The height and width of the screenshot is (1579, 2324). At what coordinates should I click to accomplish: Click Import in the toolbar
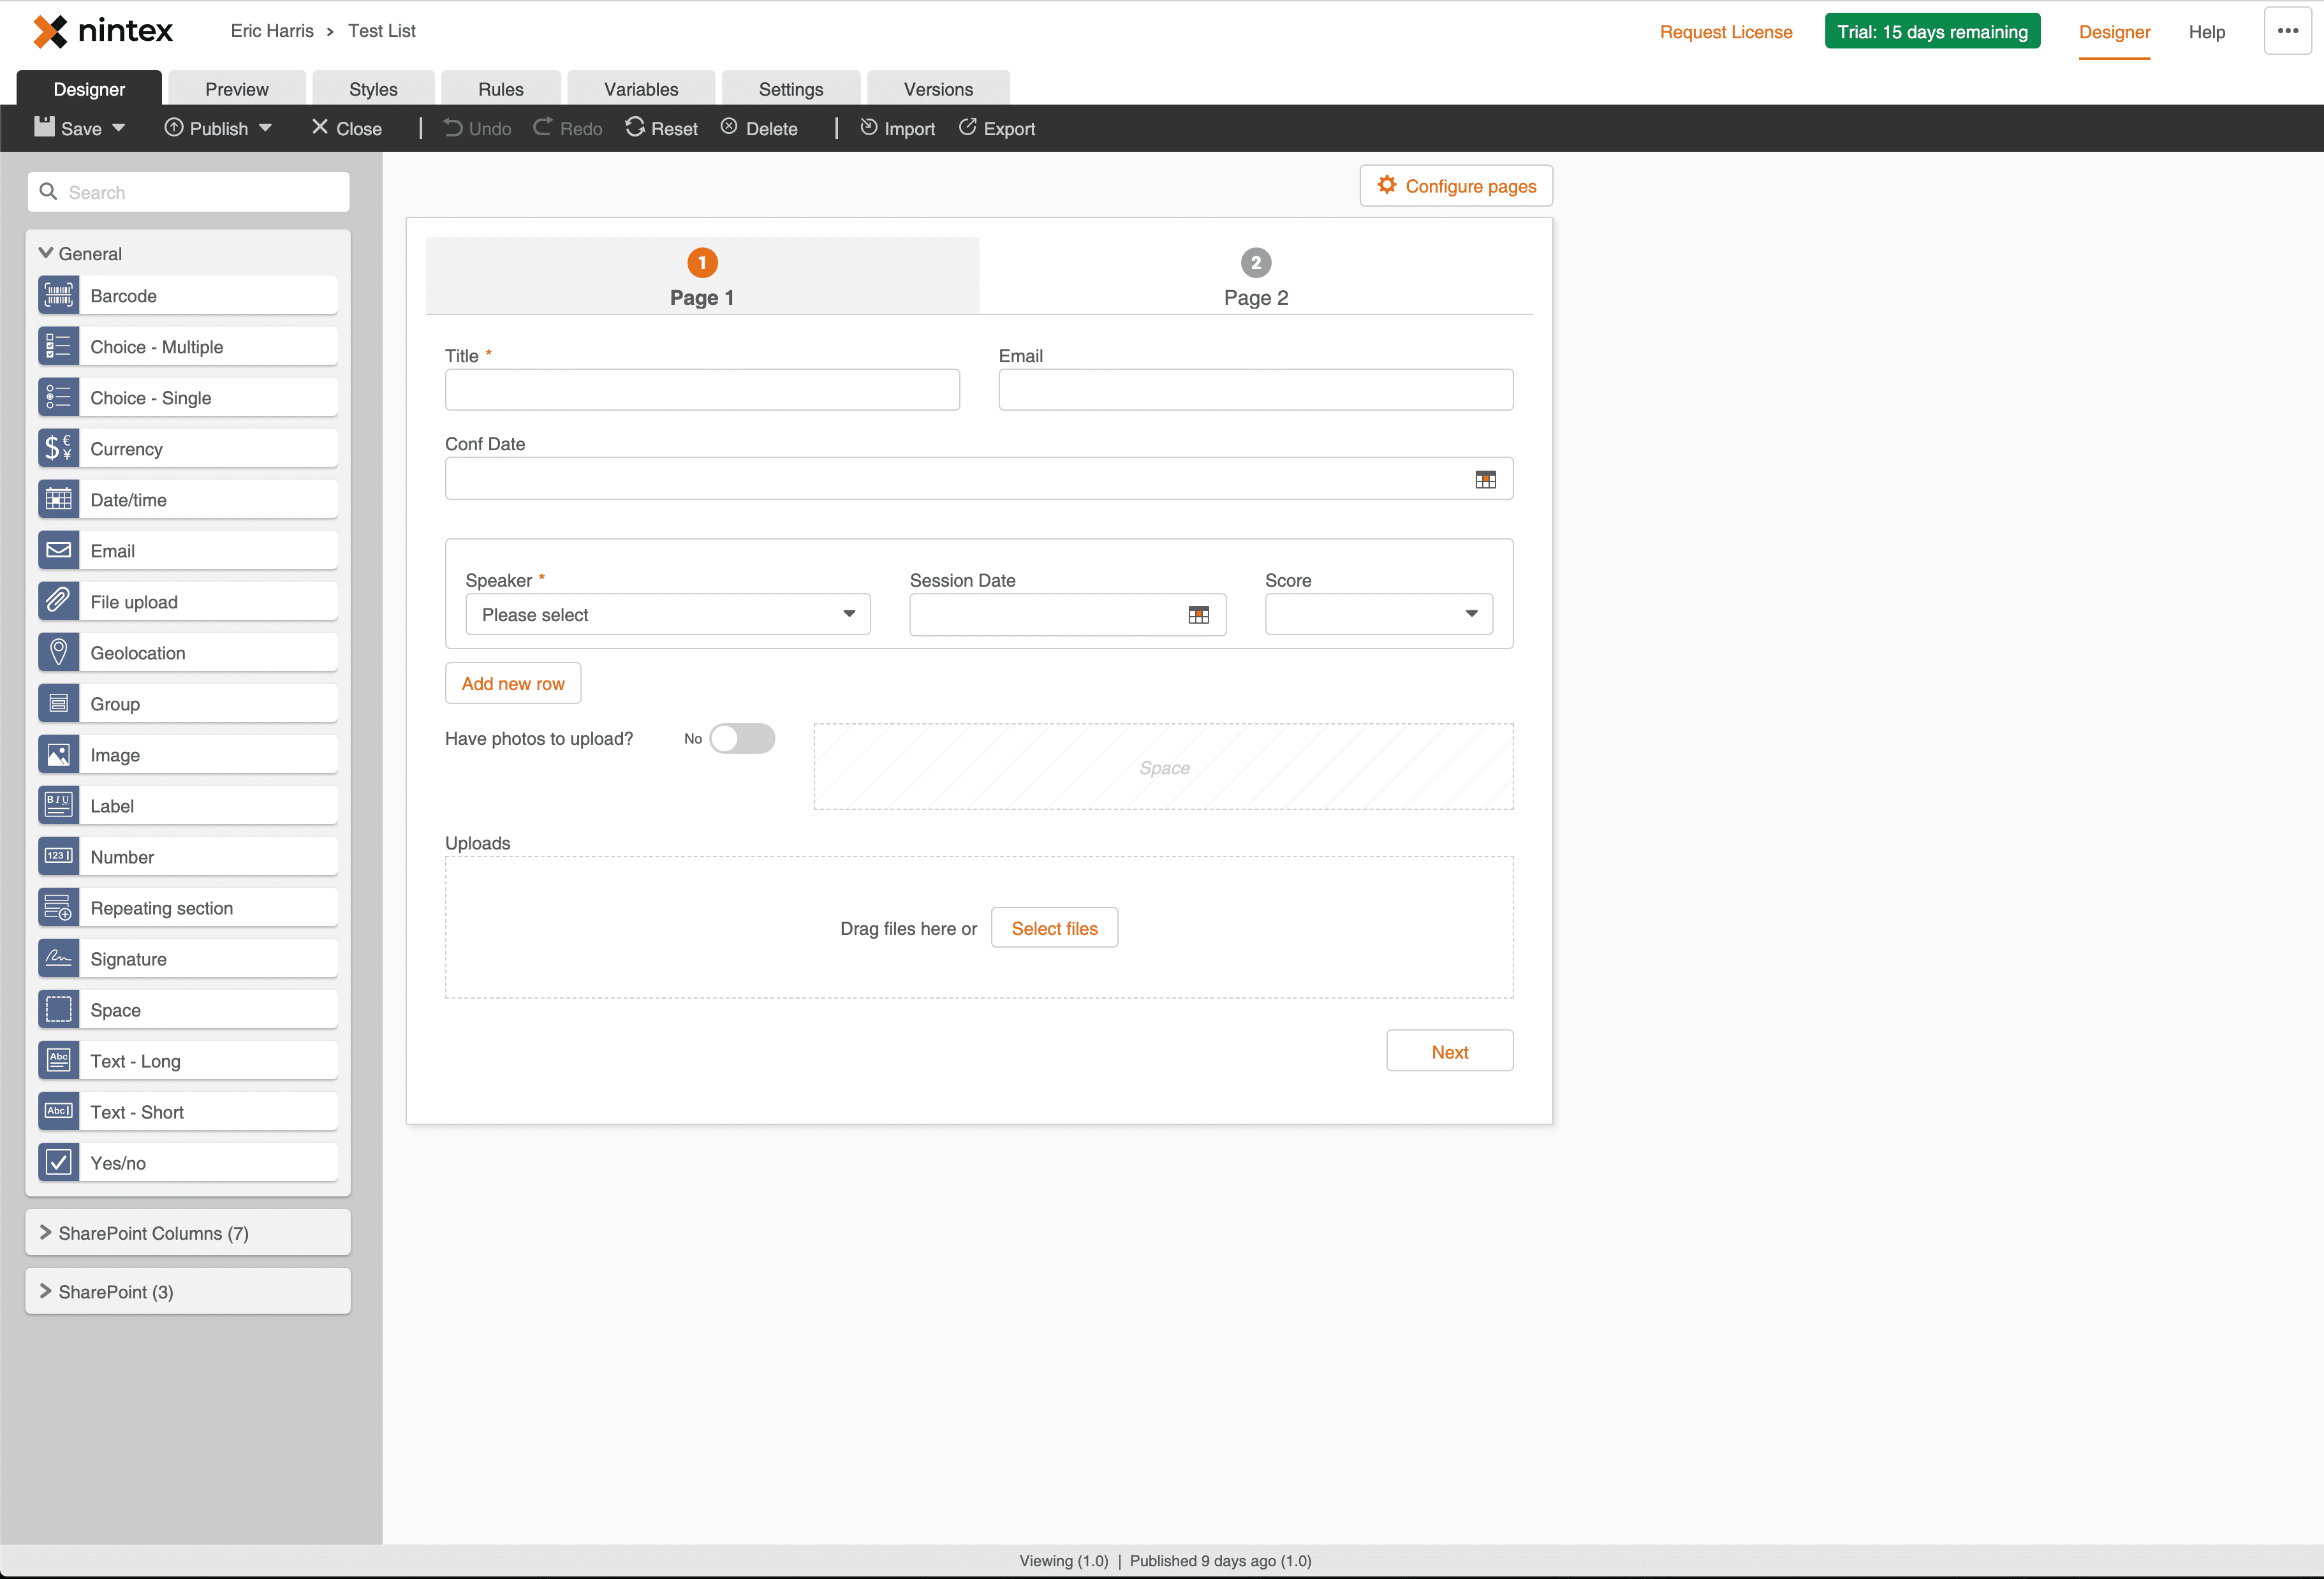[x=897, y=128]
